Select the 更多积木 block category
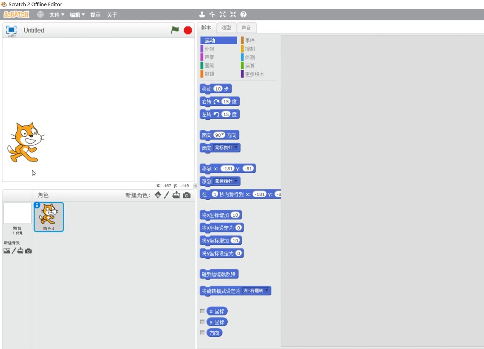 point(259,74)
